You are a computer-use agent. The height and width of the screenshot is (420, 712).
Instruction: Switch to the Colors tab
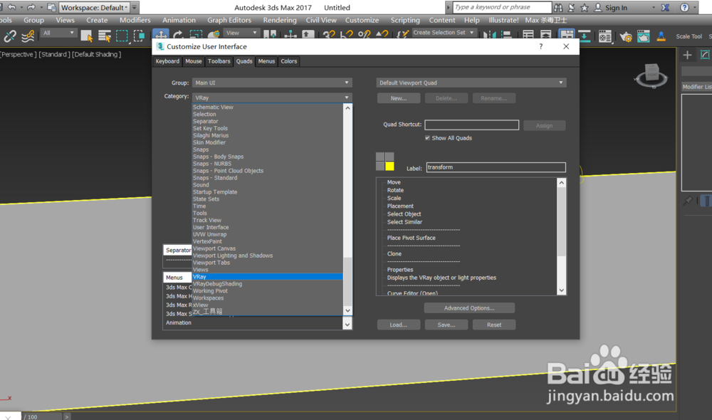(x=289, y=61)
